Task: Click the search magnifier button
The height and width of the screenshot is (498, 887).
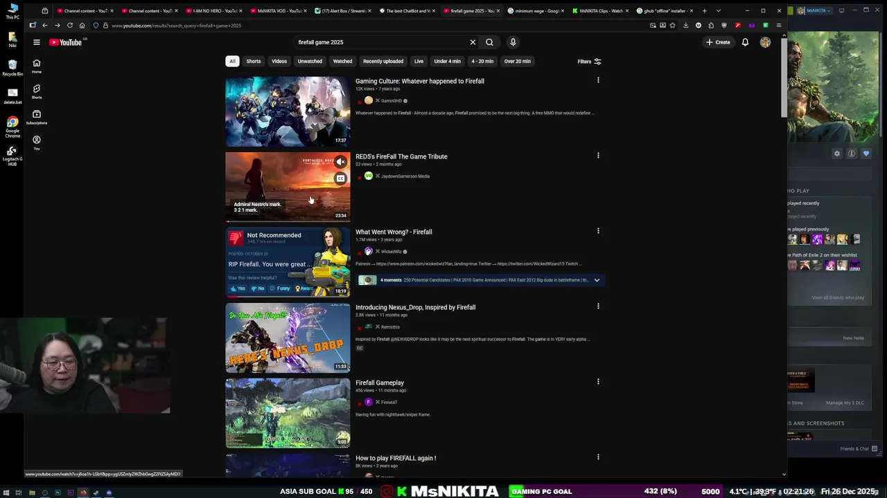Action: (489, 42)
